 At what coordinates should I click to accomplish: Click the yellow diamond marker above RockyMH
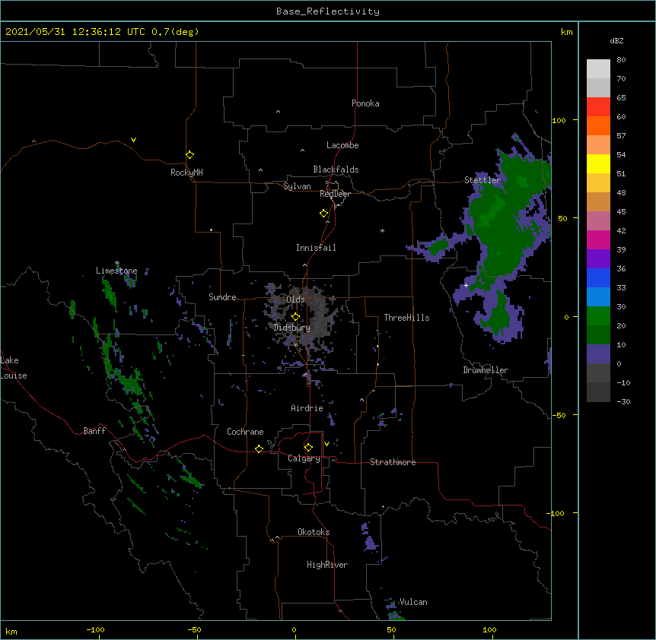point(190,155)
